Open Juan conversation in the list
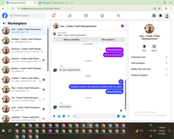The width and height of the screenshot is (174, 139). coord(23,109)
